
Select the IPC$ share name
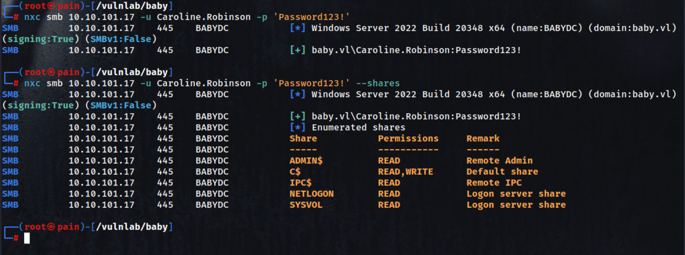click(300, 183)
